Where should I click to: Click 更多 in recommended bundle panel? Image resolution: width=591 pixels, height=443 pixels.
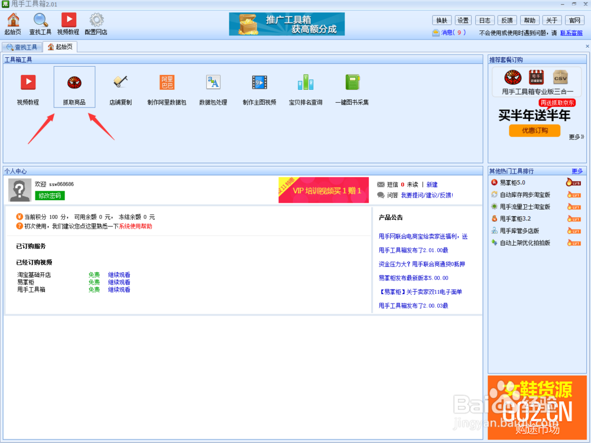[576, 137]
